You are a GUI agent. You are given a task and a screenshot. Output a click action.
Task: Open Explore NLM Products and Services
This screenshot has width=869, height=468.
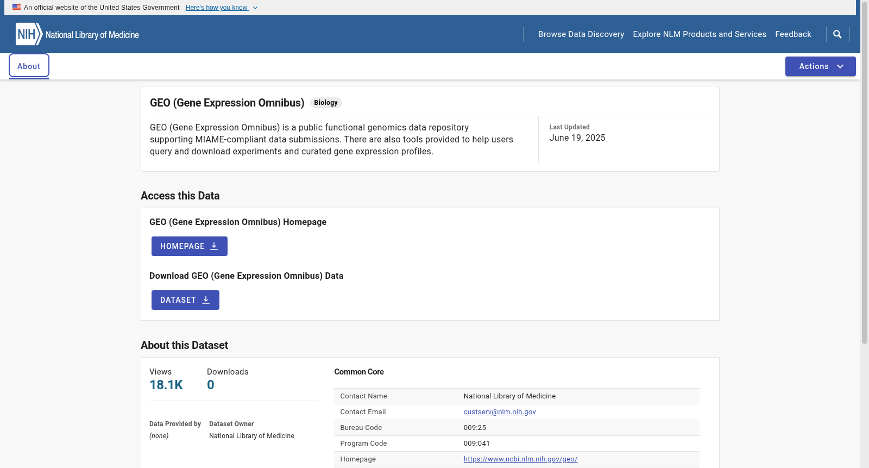point(700,34)
